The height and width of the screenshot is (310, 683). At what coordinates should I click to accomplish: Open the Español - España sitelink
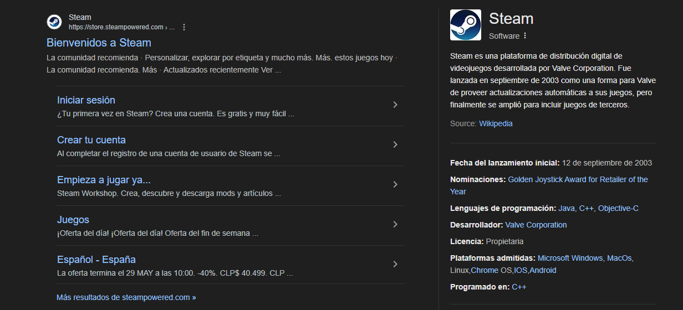click(96, 260)
